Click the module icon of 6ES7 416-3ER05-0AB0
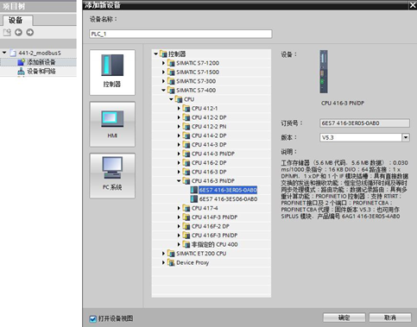 coord(194,190)
